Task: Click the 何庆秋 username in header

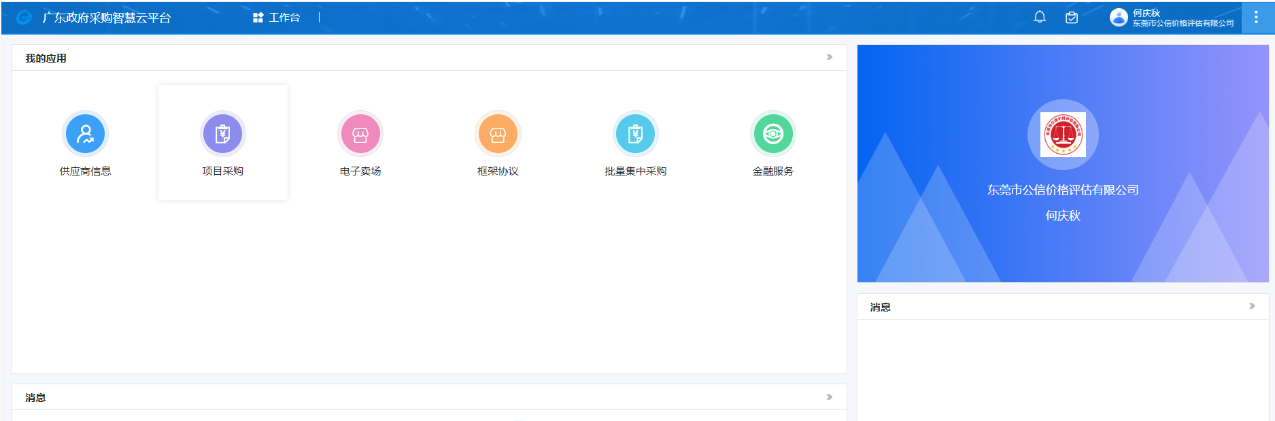Action: (x=1146, y=13)
